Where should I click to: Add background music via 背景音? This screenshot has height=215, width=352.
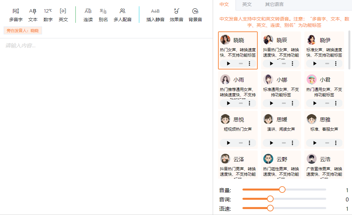pyautogui.click(x=195, y=11)
